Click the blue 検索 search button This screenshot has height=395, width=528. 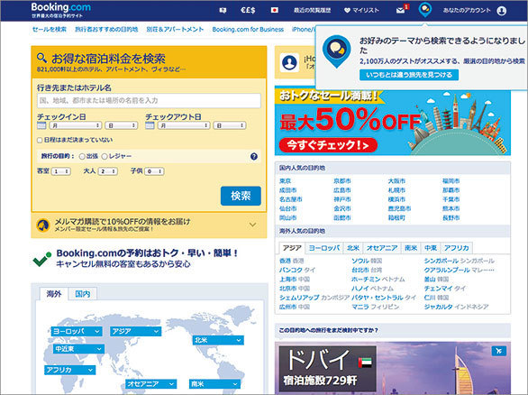pyautogui.click(x=241, y=196)
